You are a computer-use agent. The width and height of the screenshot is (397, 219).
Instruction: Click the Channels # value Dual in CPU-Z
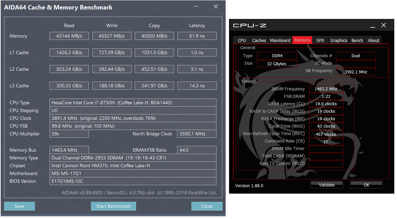click(356, 56)
